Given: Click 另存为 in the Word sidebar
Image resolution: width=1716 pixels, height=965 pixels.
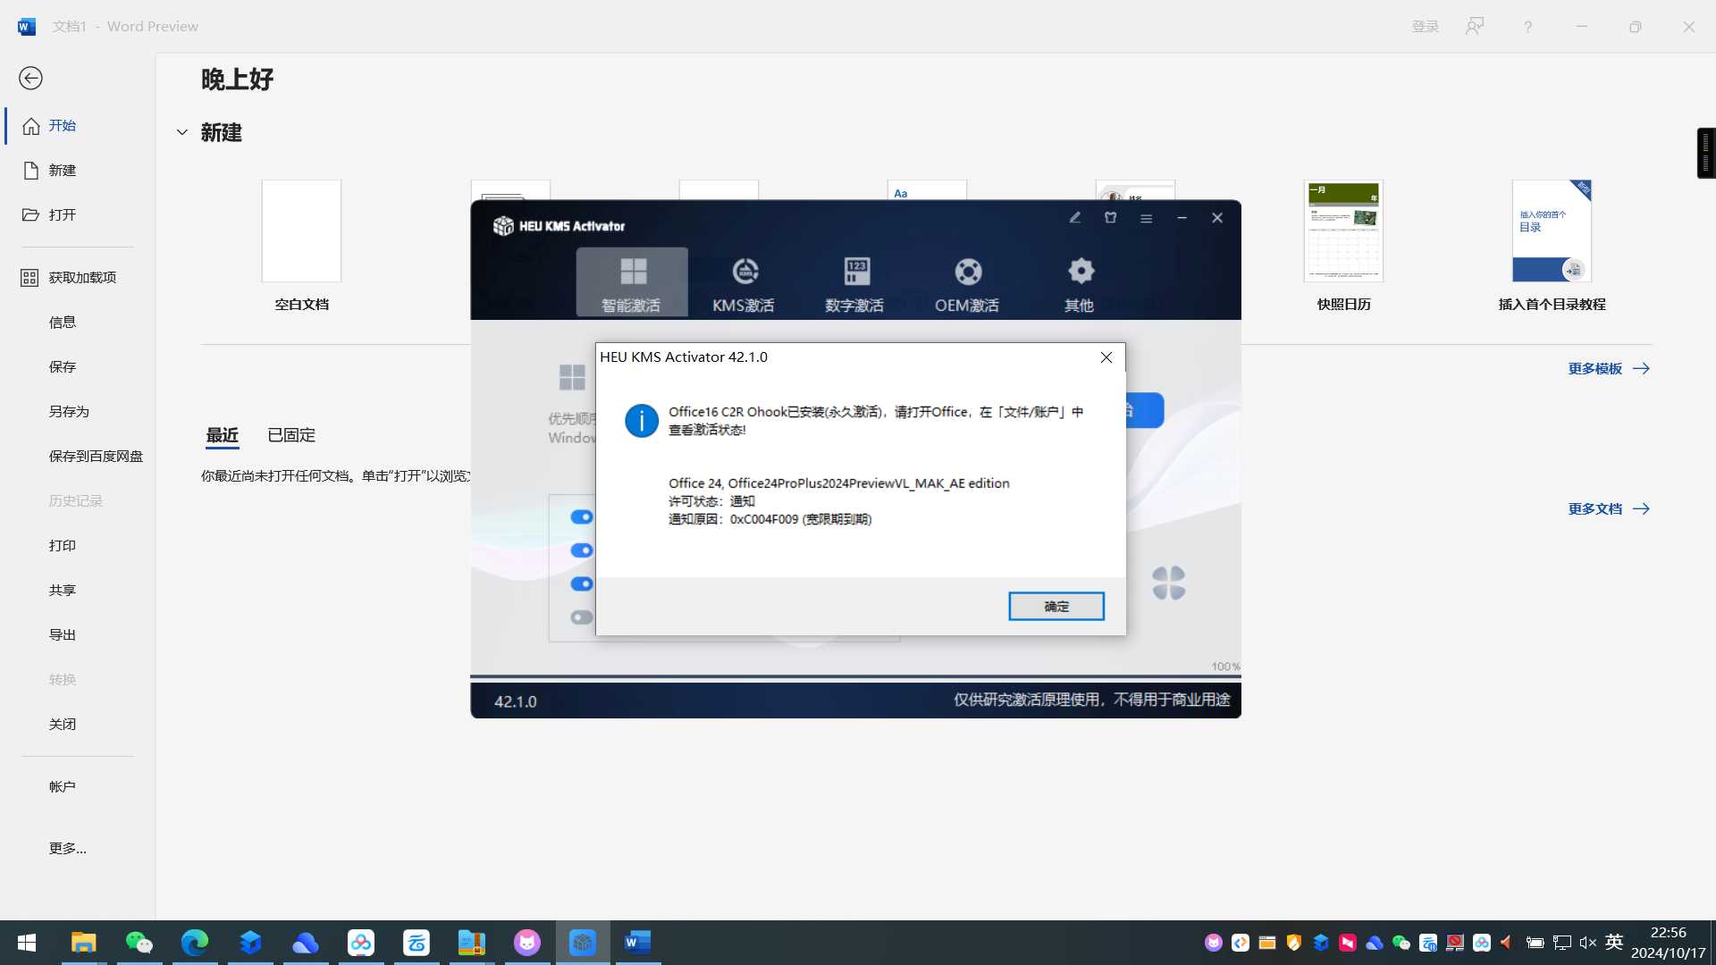Looking at the screenshot, I should 78,412.
